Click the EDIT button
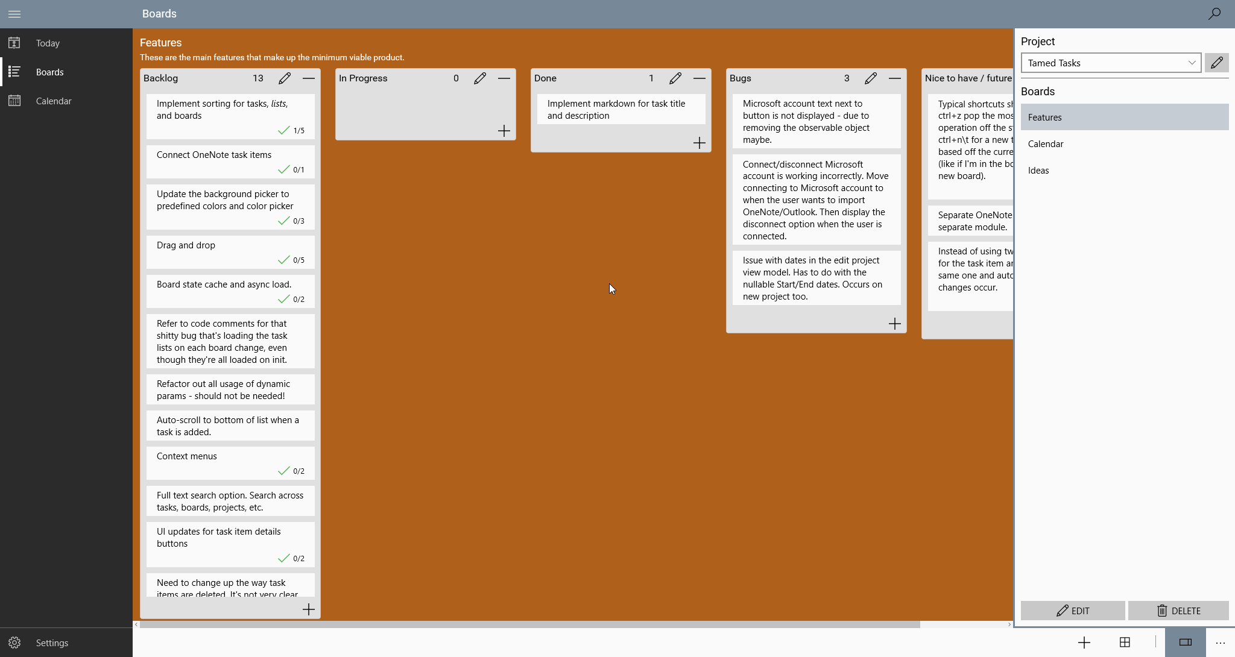This screenshot has height=657, width=1235. point(1073,611)
